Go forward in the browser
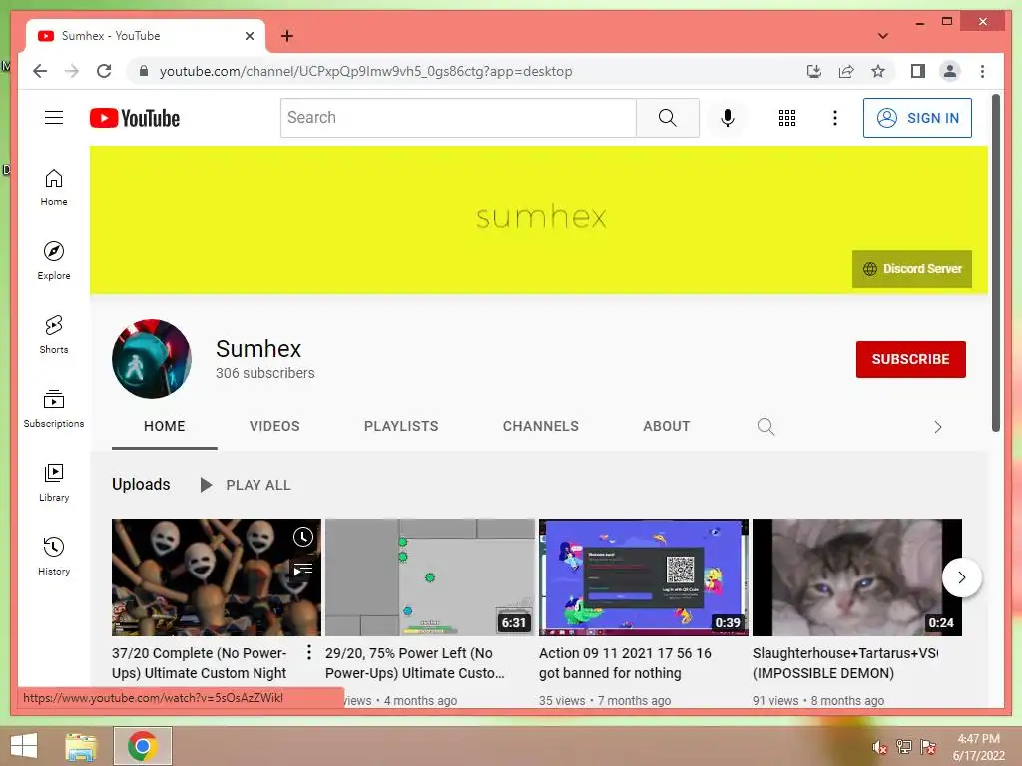 [x=72, y=71]
